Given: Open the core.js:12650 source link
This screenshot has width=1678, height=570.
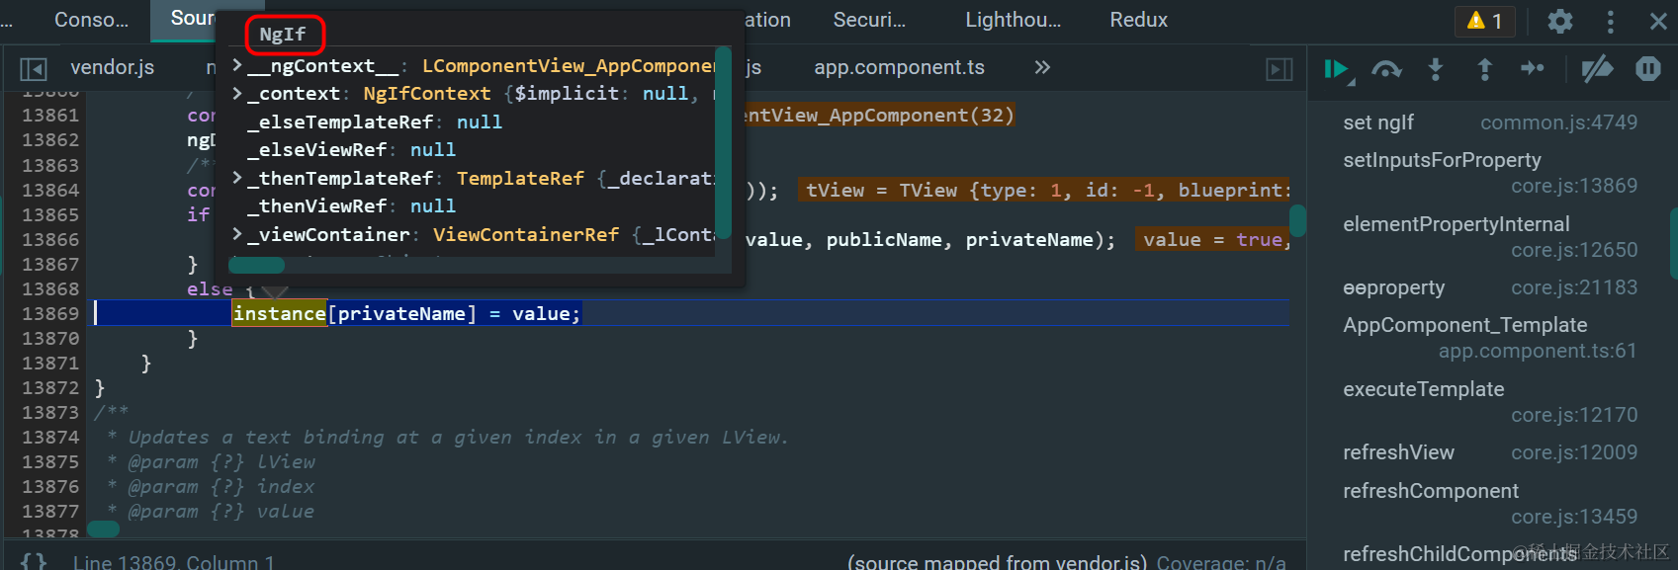Looking at the screenshot, I should 1574,250.
